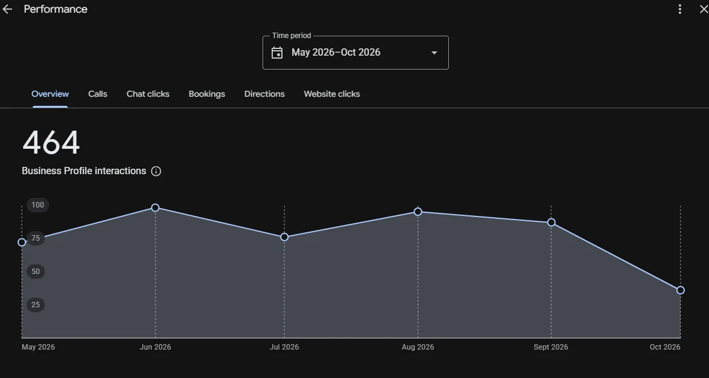Click the Business Profile interactions label
The height and width of the screenshot is (378, 709).
click(84, 171)
